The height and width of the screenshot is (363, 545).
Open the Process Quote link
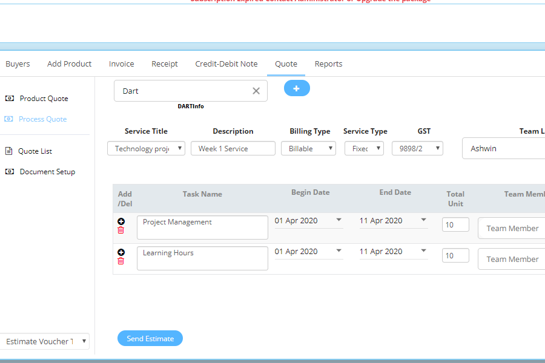point(43,119)
